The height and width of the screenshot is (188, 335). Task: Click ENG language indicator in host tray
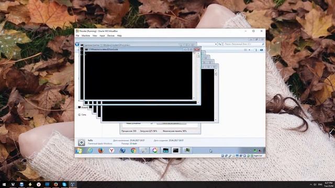coord(320,184)
